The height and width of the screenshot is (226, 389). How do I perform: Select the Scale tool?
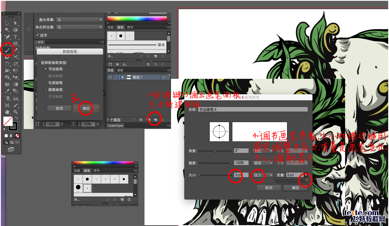tap(15, 64)
